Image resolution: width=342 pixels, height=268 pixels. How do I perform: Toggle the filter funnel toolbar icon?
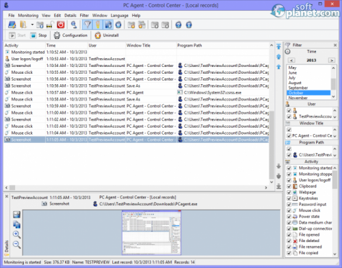click(x=88, y=25)
